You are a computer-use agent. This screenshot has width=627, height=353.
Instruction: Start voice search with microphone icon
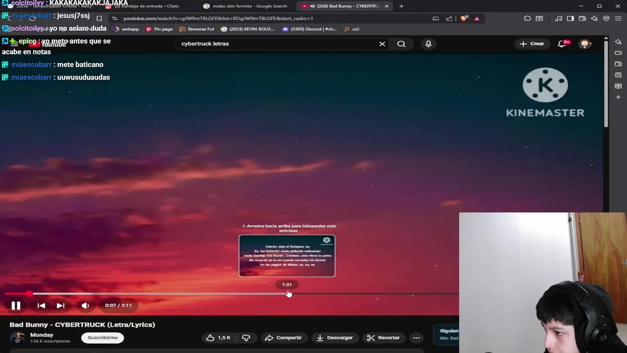click(x=428, y=44)
